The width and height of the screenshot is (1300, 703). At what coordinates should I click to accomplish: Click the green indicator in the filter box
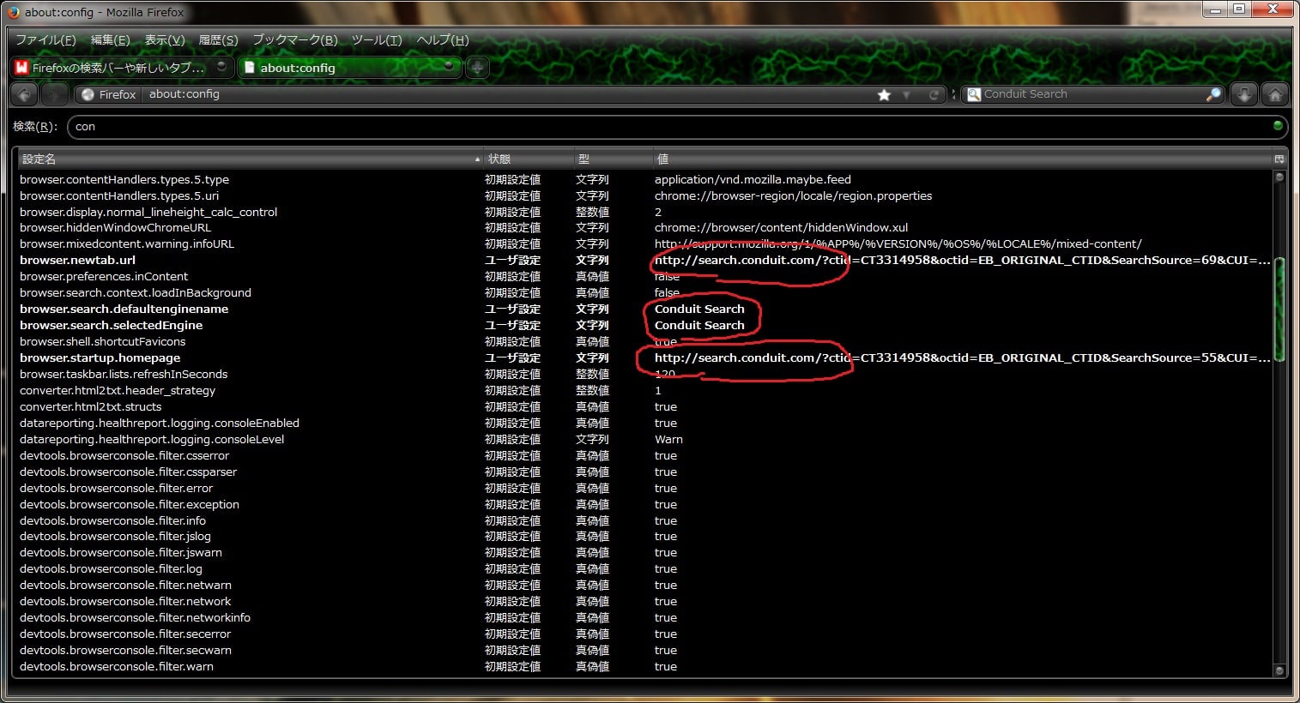coord(1278,126)
